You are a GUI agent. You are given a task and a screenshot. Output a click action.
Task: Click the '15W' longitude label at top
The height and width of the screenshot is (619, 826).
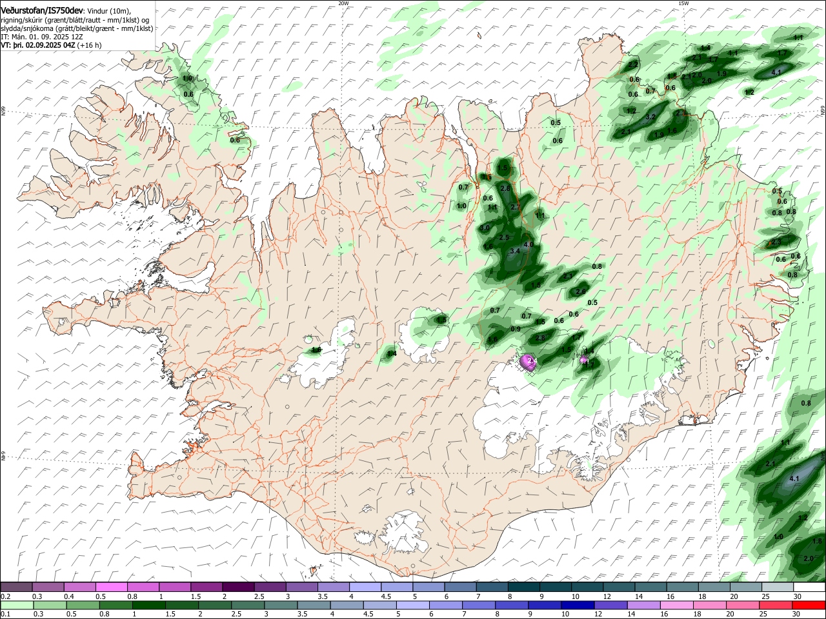point(683,3)
